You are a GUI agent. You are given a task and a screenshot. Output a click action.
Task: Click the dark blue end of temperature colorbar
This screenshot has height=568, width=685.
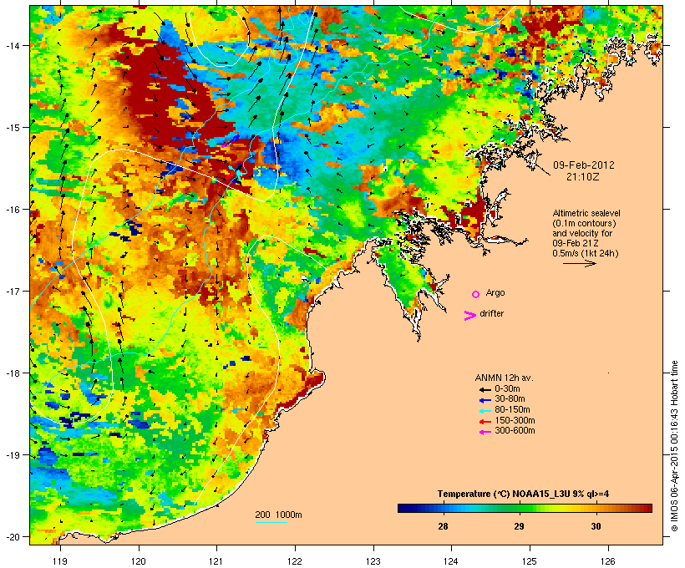402,508
